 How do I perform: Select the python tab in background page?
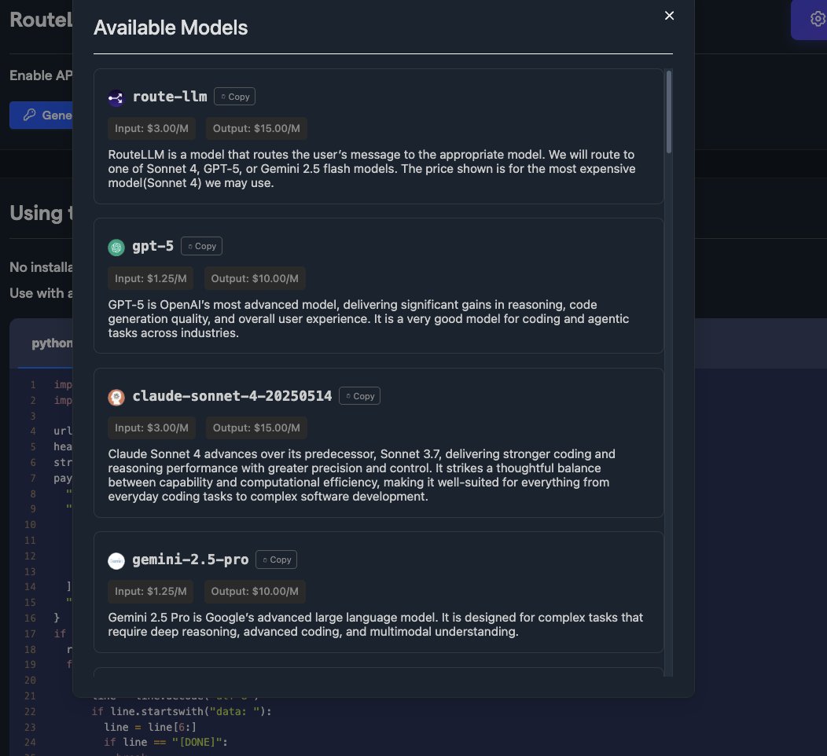52,343
